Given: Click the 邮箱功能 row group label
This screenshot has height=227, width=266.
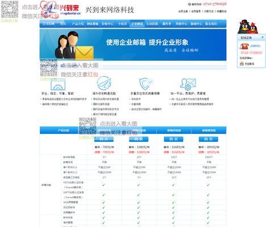Looking at the screenshot, I should [47, 185].
